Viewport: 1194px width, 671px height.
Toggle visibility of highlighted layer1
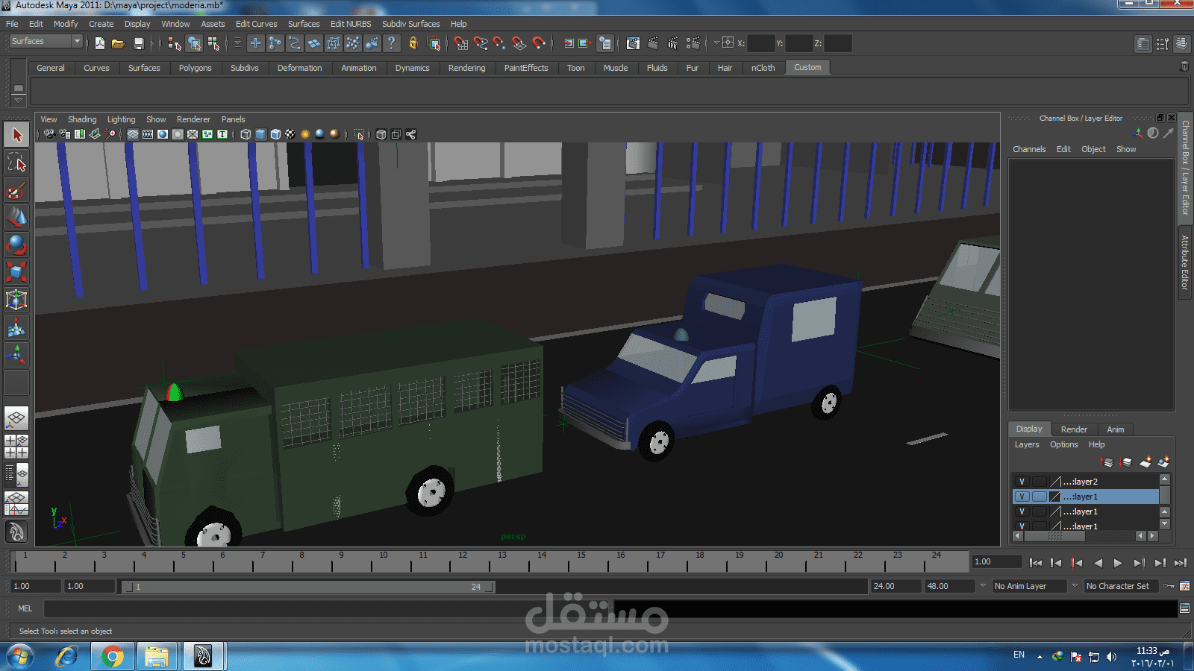(x=1022, y=497)
